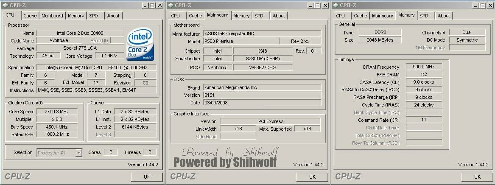Close the right Memory CPU-Z window
This screenshot has height=185, width=495.
click(491, 6)
